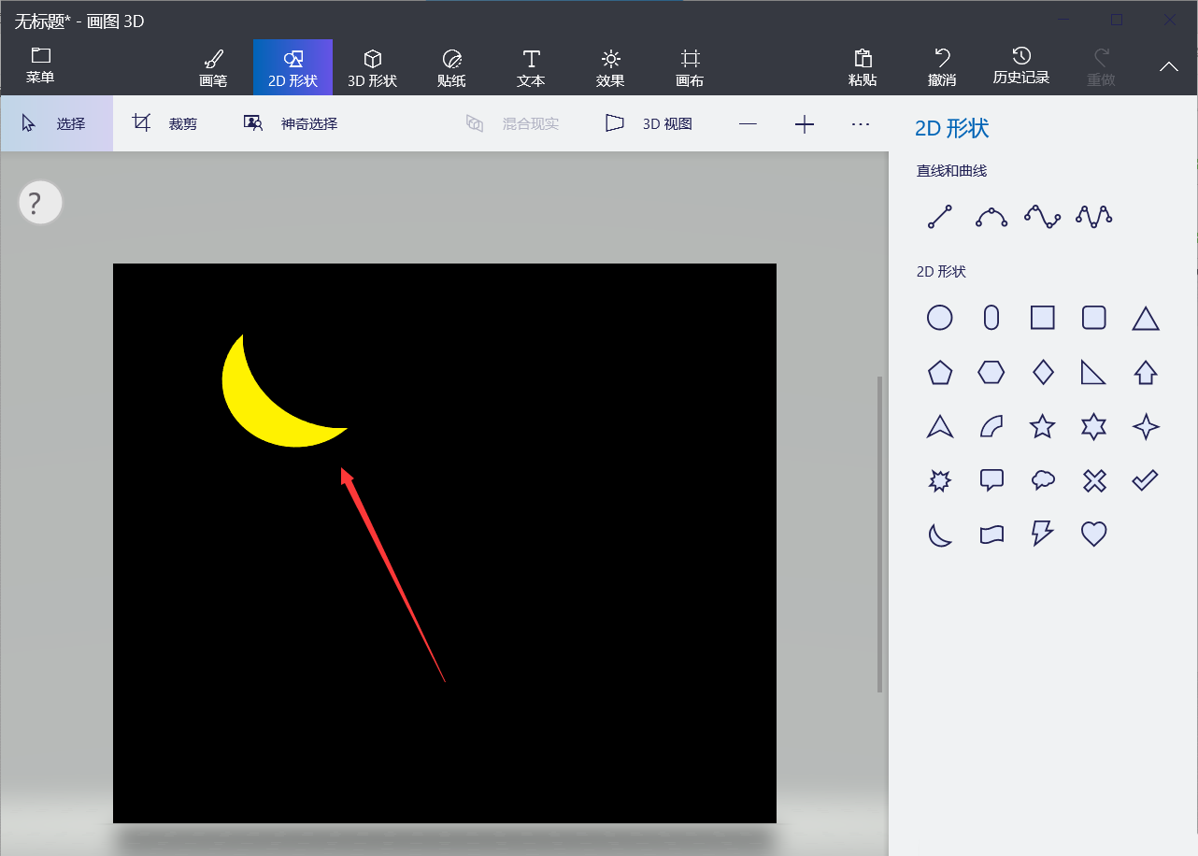Choose the 裁剪 crop tool
The image size is (1198, 856).
(165, 123)
